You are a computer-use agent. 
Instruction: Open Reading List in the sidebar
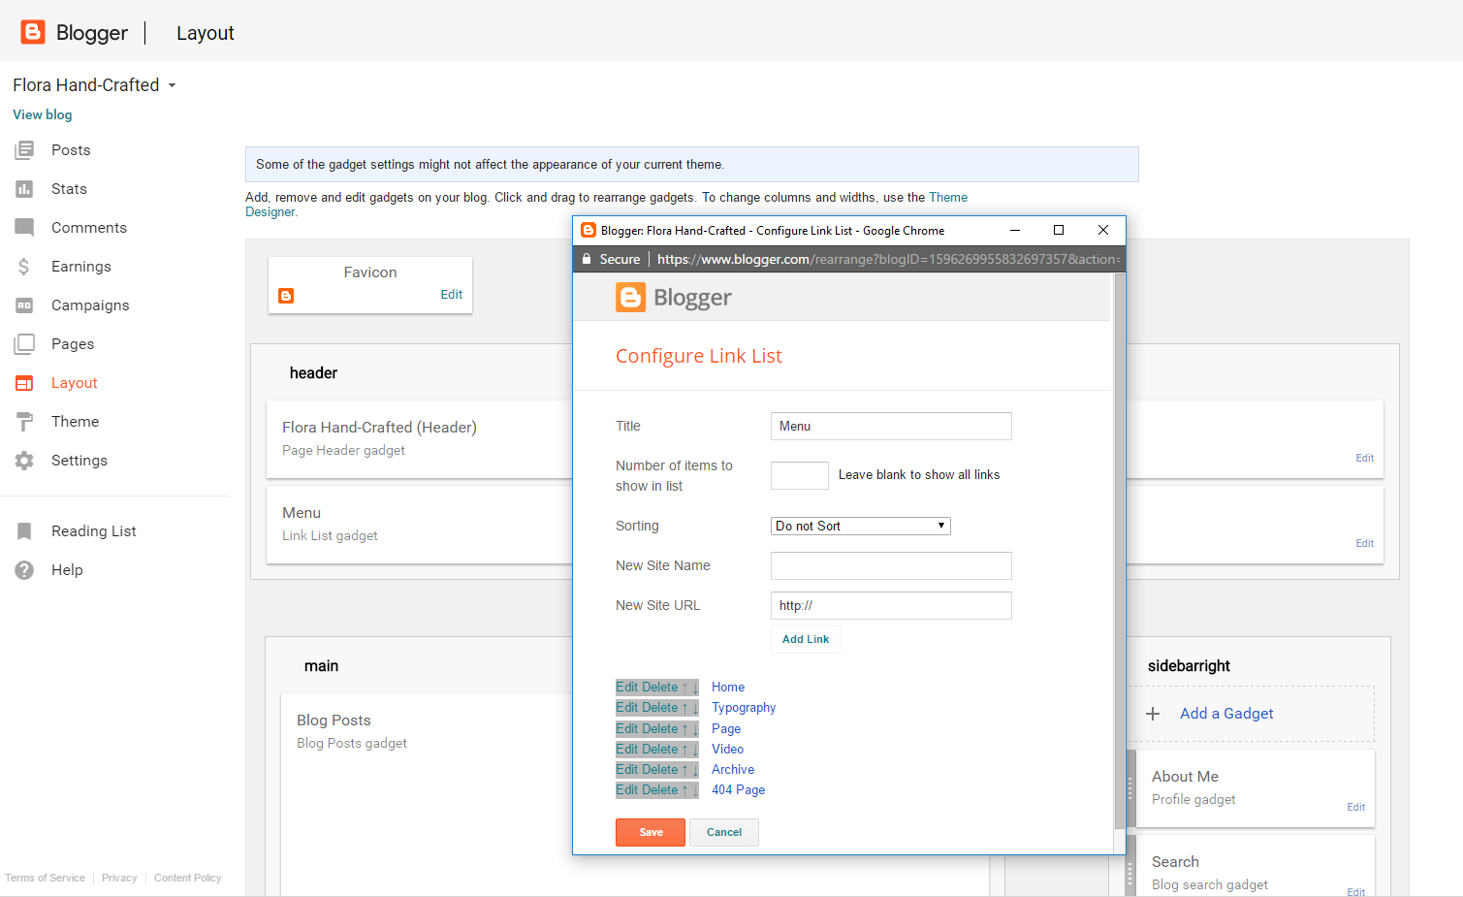(94, 531)
